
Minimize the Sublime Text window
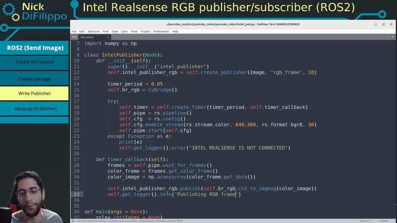pos(376,24)
